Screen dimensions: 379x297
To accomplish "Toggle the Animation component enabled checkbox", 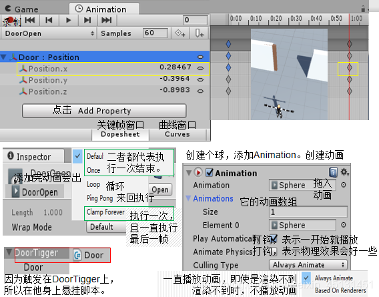I will [210, 172].
